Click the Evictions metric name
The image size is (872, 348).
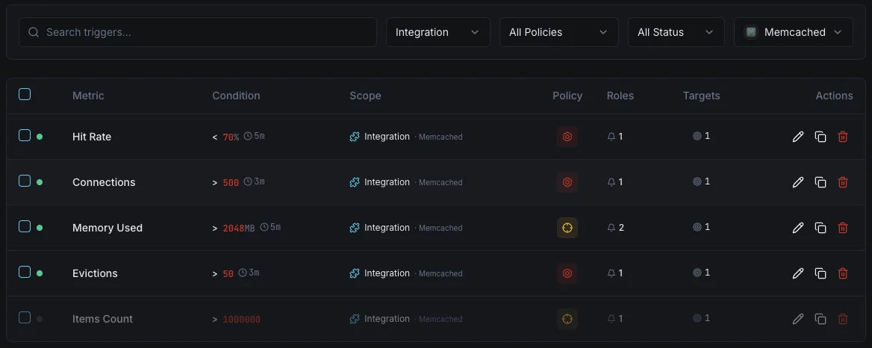point(95,273)
